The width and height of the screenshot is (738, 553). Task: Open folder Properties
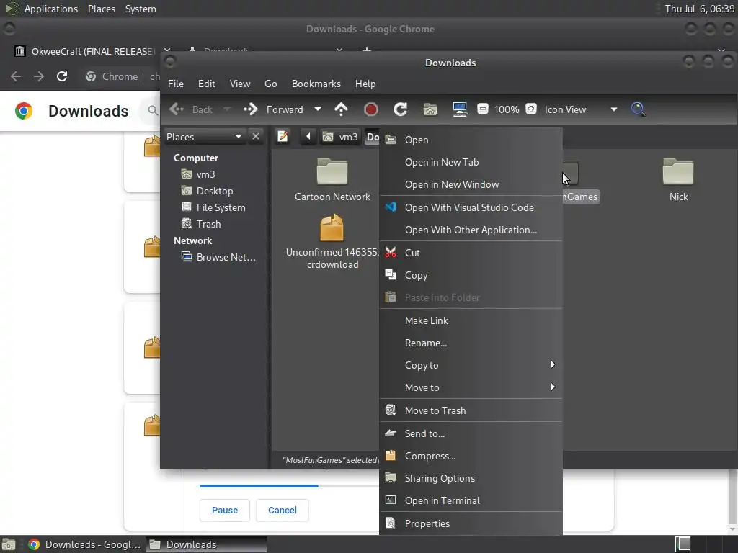(x=471, y=523)
